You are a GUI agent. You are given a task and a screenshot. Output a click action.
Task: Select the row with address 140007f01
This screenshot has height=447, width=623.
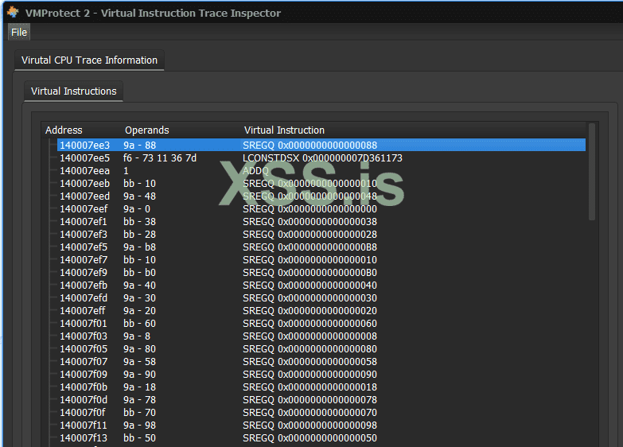click(321, 323)
